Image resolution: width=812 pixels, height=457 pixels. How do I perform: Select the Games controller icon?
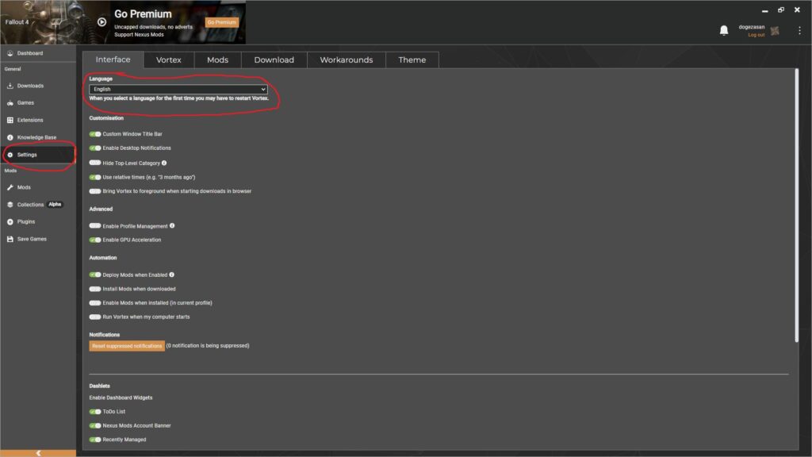(10, 102)
